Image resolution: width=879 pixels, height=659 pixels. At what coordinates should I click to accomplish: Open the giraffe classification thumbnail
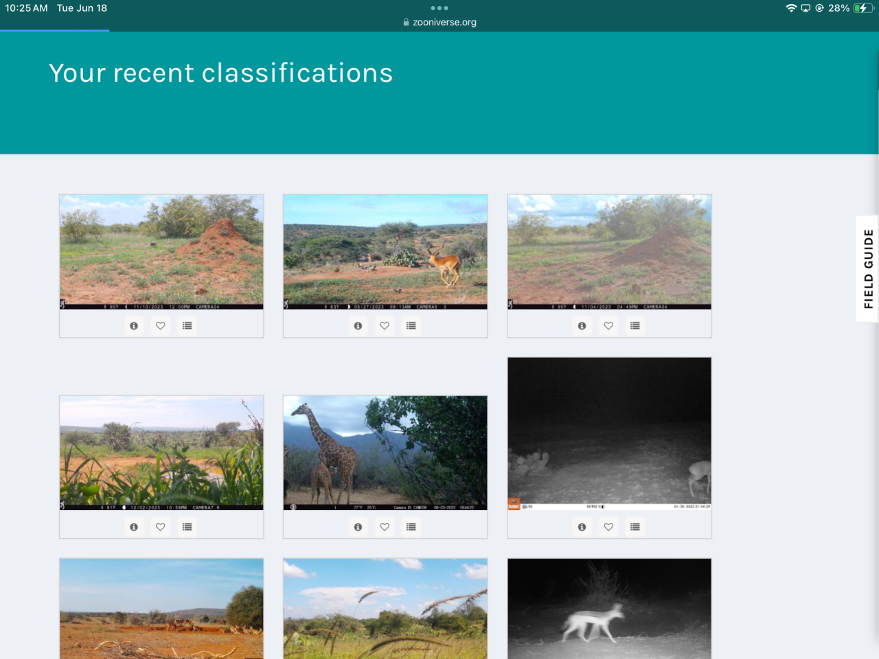(x=385, y=453)
